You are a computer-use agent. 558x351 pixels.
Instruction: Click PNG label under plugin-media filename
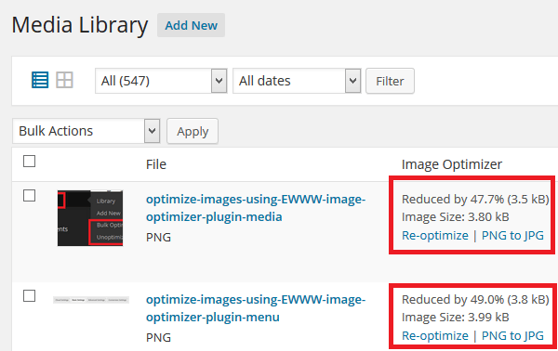click(x=158, y=237)
